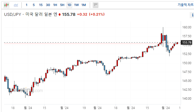Image resolution: width=194 pixels, height=112 pixels.
Task: Click the large 155.78 quote in header
Action: click(69, 14)
